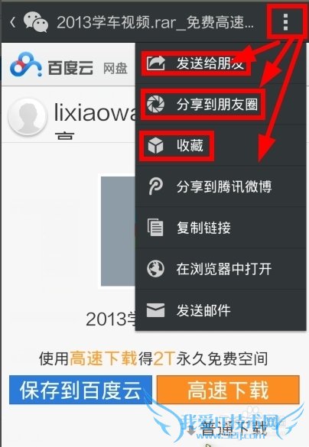Screen dimensions: 309x447
Task: Select 发送给朋友 menu entry
Action: [x=221, y=63]
